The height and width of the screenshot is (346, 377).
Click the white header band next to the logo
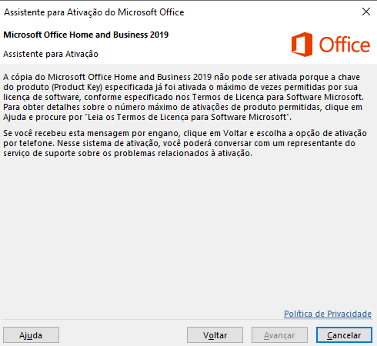point(229,45)
